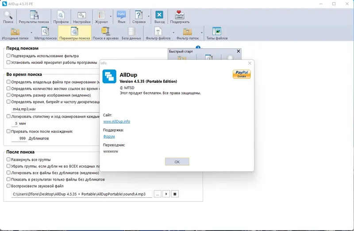Open the www.AllDup.info link

click(116, 122)
